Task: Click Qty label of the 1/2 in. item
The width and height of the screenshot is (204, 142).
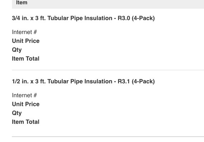Action: pos(17,113)
